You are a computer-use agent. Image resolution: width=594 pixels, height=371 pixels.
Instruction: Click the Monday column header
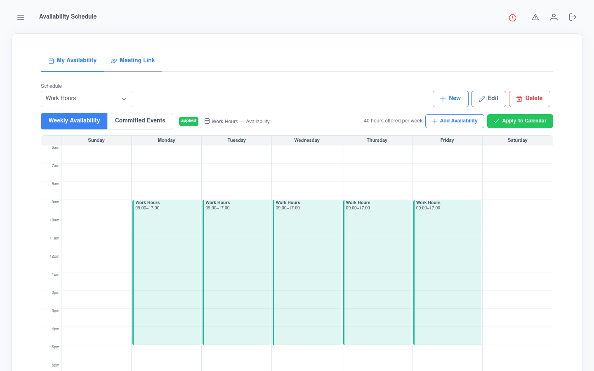pos(167,141)
